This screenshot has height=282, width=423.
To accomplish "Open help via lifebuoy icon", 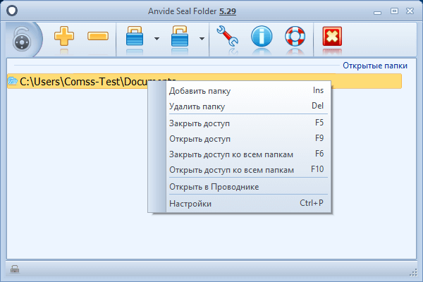I will point(295,36).
